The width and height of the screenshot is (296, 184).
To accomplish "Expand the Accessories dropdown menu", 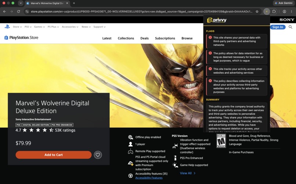I will (70, 27).
